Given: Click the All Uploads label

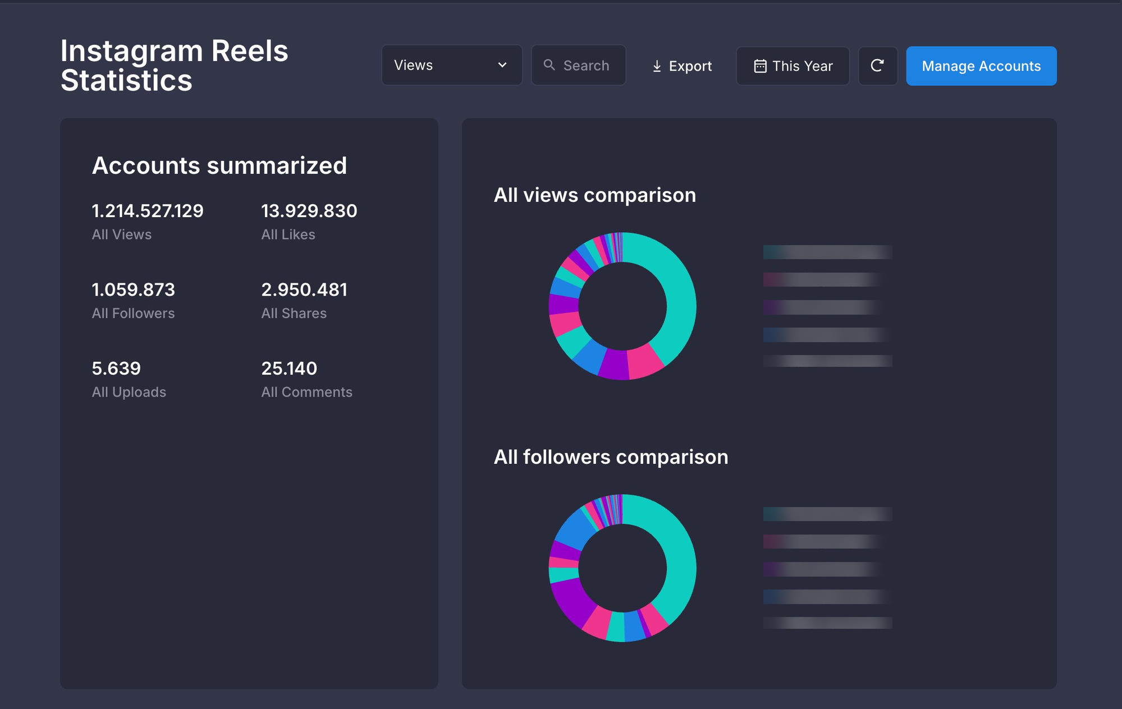Looking at the screenshot, I should point(129,392).
